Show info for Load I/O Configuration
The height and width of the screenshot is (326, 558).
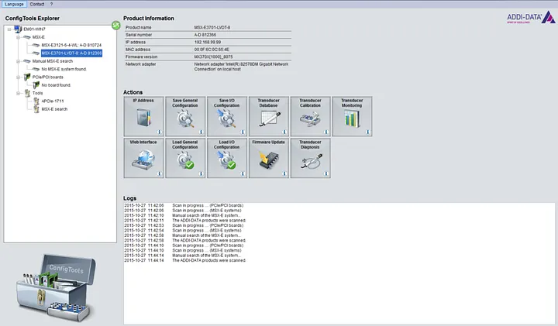point(243,173)
